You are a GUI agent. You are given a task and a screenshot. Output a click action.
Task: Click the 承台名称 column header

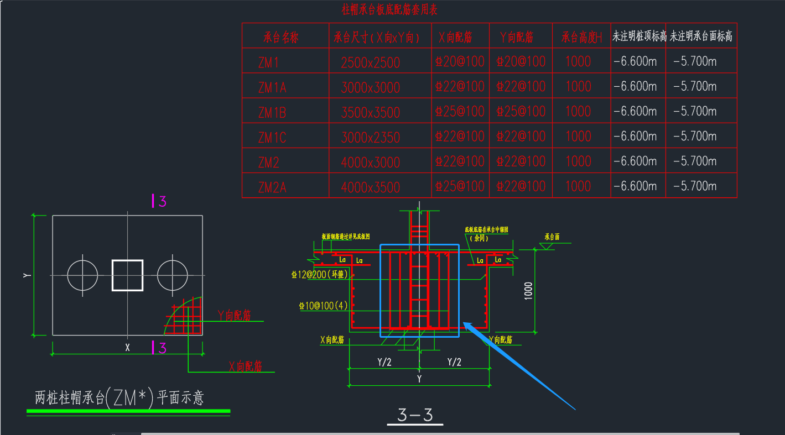[x=280, y=38]
